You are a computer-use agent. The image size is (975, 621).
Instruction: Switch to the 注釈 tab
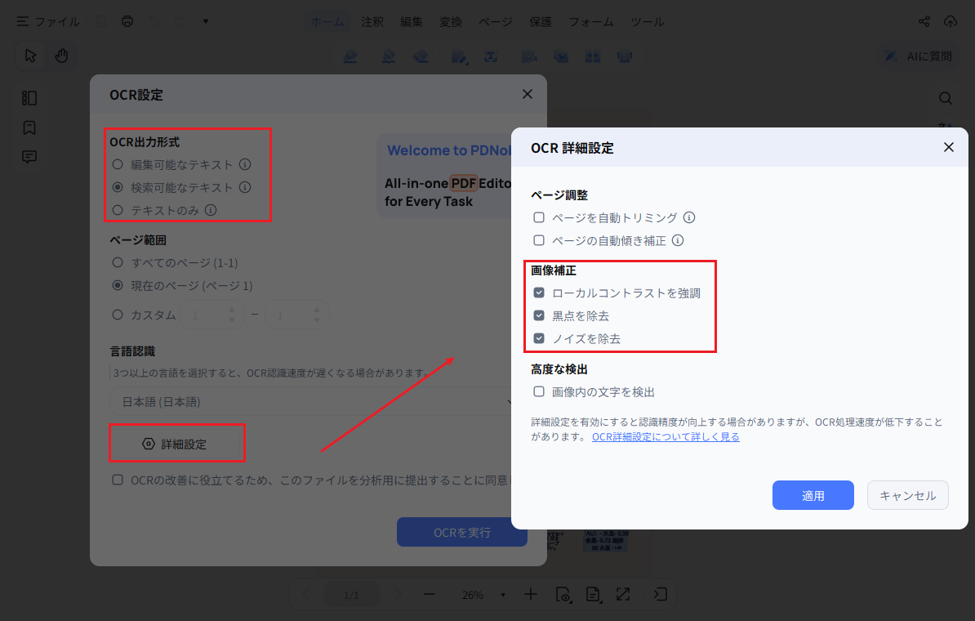(x=372, y=22)
